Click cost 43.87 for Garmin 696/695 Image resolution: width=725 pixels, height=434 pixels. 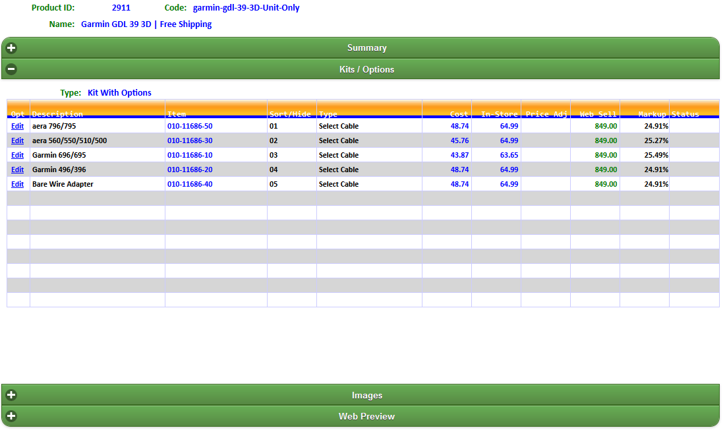click(x=459, y=155)
